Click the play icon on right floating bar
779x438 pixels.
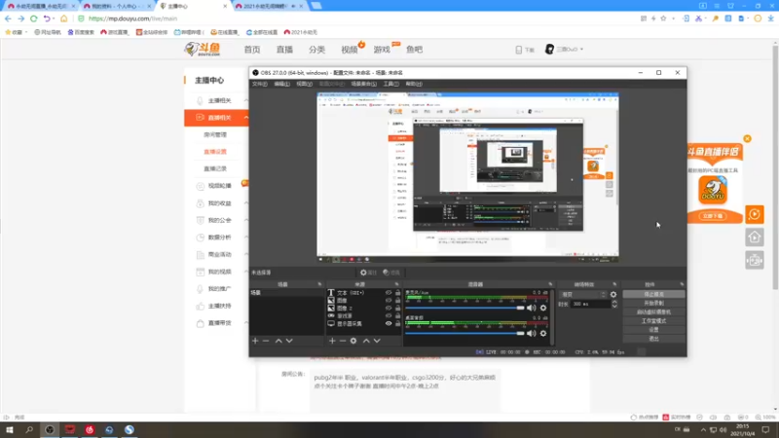(754, 214)
